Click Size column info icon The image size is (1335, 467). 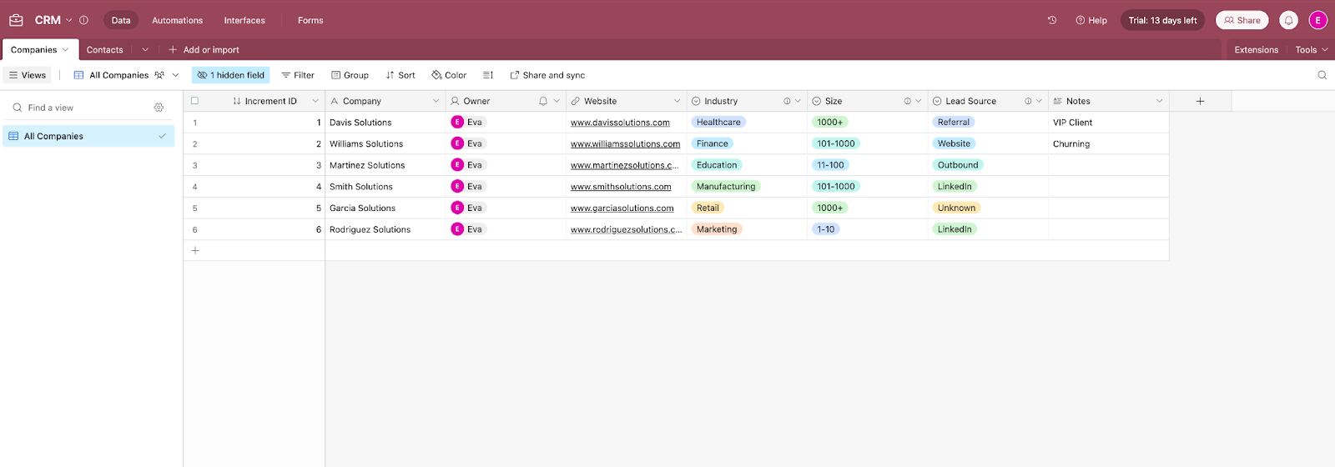pos(907,101)
